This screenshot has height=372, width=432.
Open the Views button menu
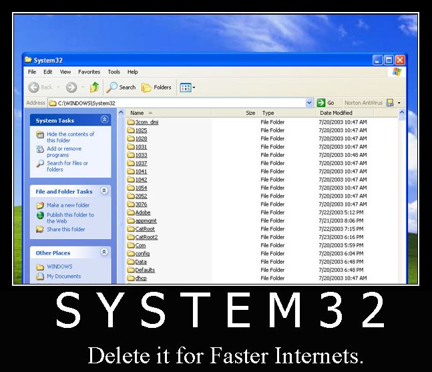[188, 87]
